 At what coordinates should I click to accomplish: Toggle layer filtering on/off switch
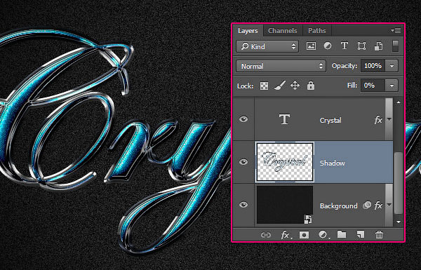point(395,46)
